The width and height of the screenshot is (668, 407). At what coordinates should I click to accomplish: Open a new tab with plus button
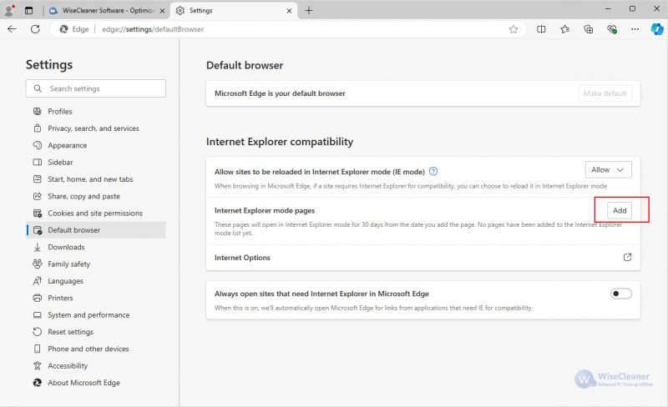click(x=309, y=11)
